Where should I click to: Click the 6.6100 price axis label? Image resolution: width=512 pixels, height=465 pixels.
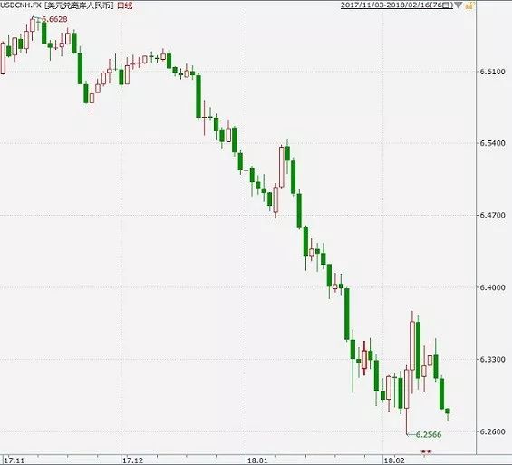click(492, 72)
